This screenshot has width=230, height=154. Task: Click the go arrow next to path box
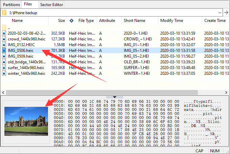coord(226,12)
